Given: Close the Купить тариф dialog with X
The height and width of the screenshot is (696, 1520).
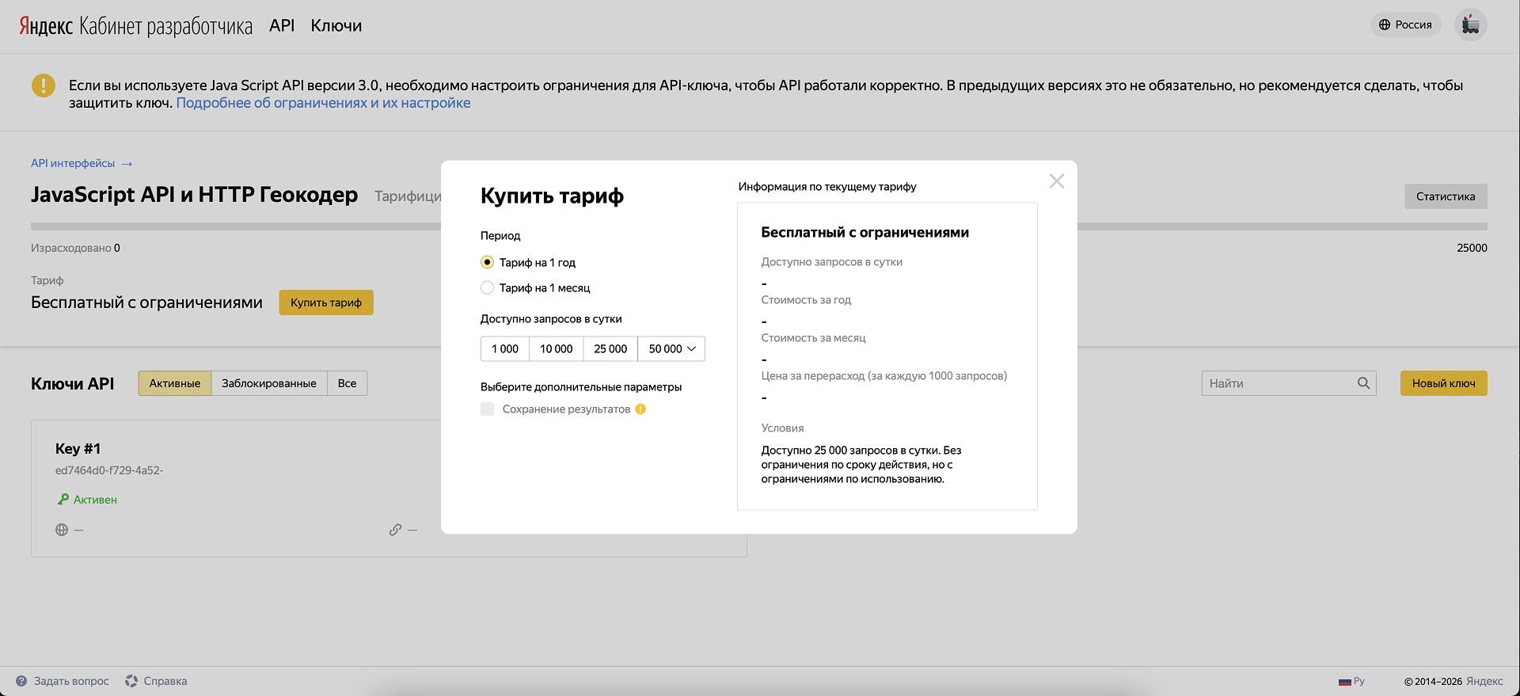Looking at the screenshot, I should (1056, 181).
